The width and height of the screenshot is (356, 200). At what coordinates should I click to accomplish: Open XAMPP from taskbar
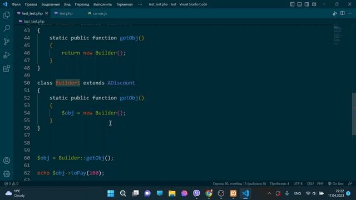(233, 193)
